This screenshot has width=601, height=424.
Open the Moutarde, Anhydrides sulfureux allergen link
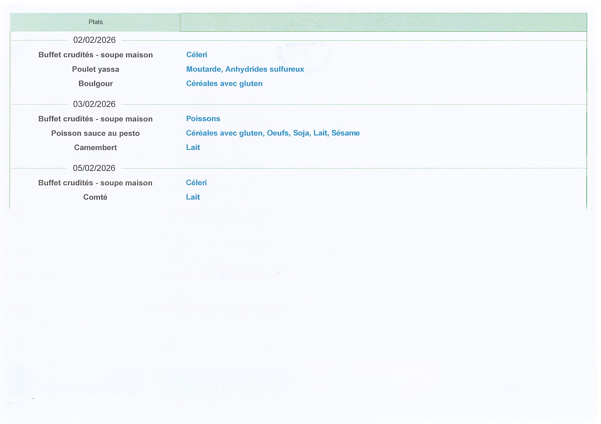point(245,69)
